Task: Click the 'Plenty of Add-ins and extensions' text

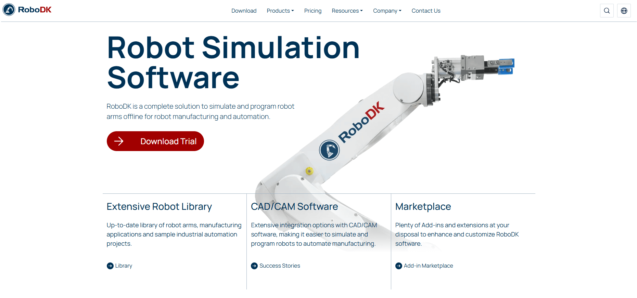Action: point(457,234)
